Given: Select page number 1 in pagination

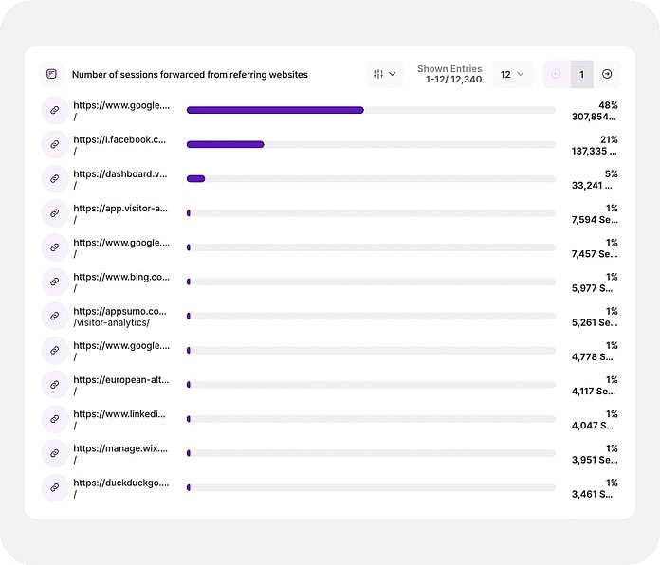Looking at the screenshot, I should tap(582, 75).
